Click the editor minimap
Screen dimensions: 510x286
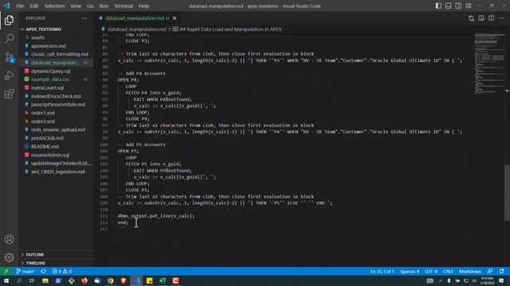pos(488,64)
